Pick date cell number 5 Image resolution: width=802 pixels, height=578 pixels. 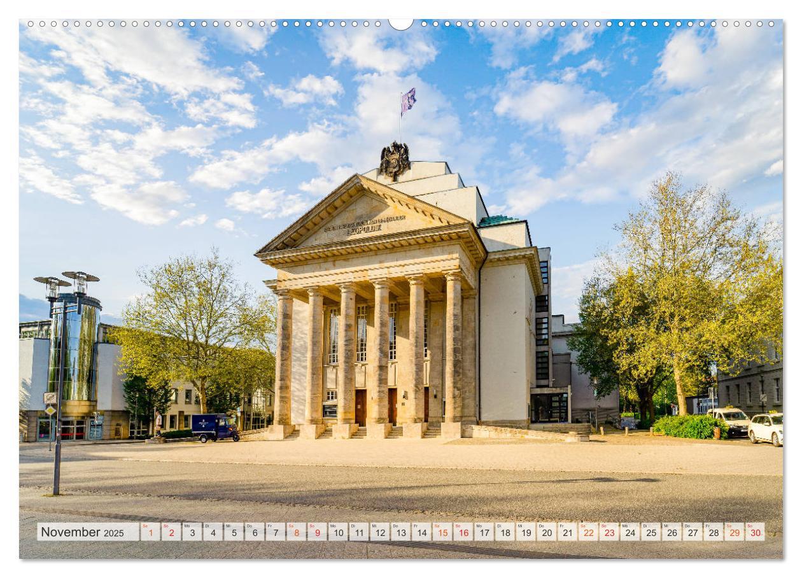point(234,532)
